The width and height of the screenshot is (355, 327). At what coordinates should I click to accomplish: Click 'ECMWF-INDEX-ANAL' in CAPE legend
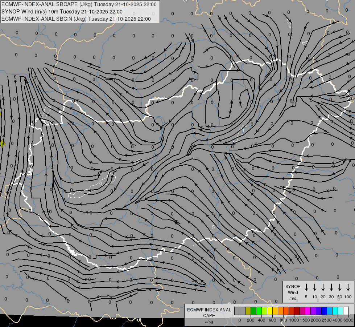point(209,310)
